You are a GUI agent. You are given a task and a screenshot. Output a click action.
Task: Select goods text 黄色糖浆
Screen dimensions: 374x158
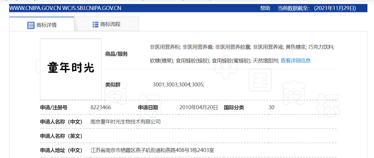pyautogui.click(x=296, y=47)
